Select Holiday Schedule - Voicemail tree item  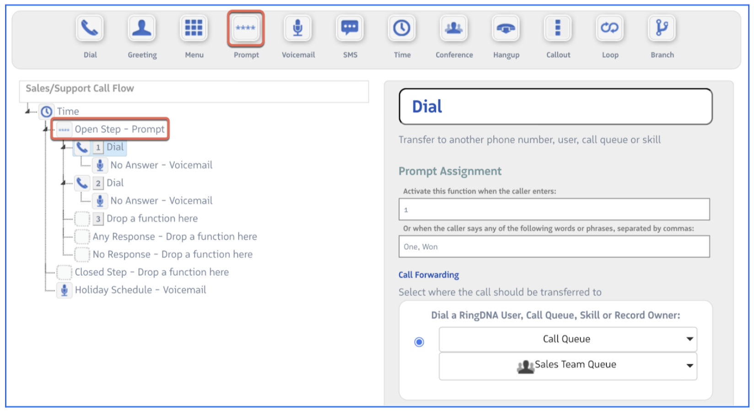click(x=140, y=290)
